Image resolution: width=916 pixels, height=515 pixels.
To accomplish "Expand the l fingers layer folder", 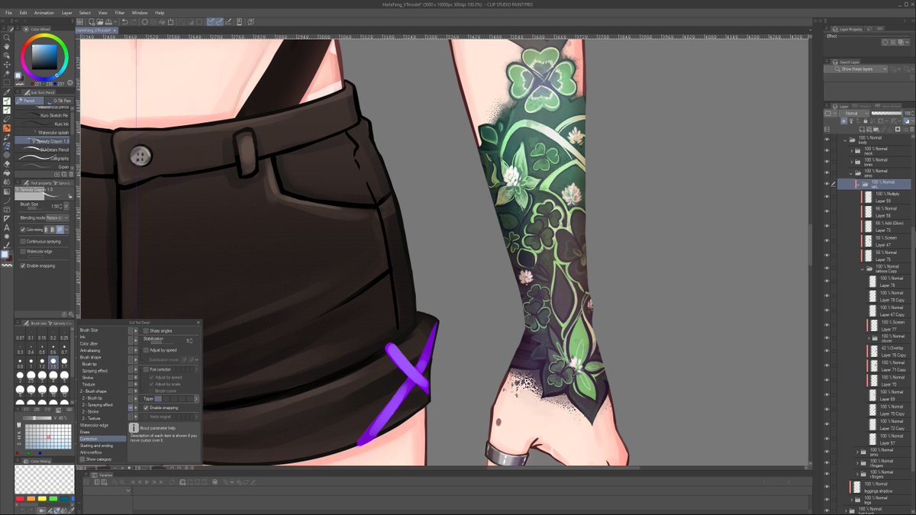I will pos(856,463).
